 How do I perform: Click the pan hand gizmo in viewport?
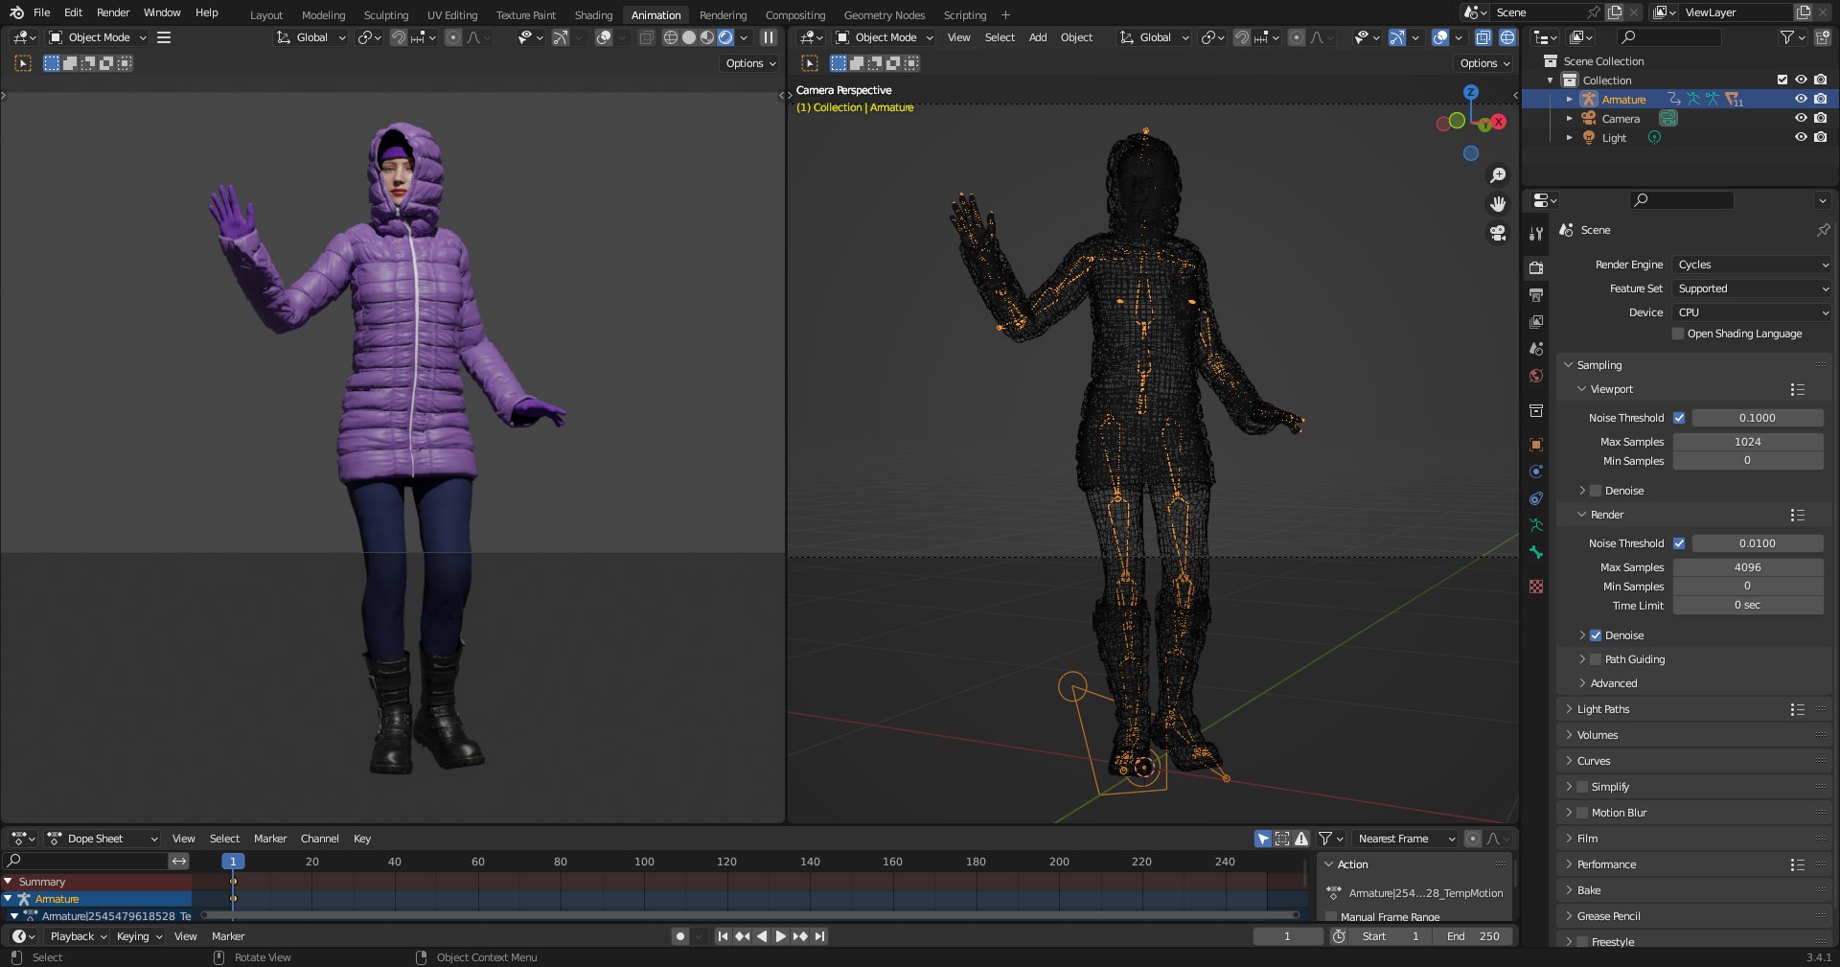[1498, 204]
